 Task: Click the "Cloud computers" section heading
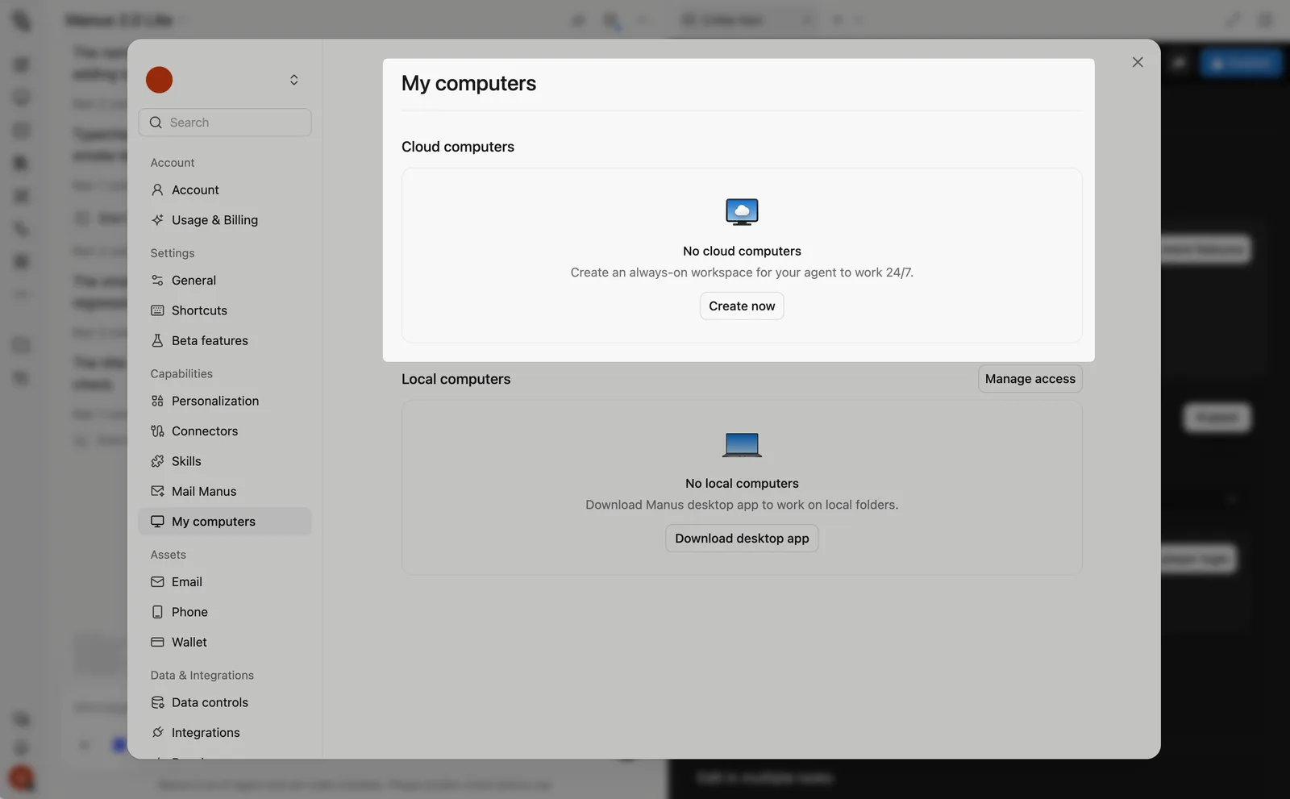(x=458, y=147)
